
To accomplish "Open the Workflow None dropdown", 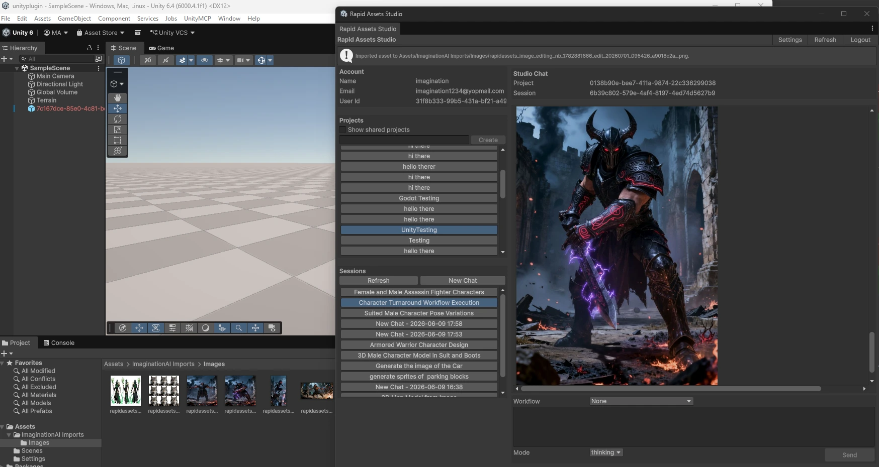I will [x=642, y=401].
